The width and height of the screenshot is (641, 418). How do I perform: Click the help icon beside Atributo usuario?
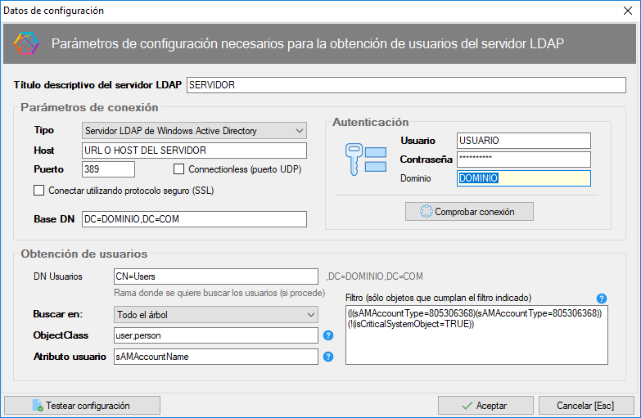(x=328, y=357)
